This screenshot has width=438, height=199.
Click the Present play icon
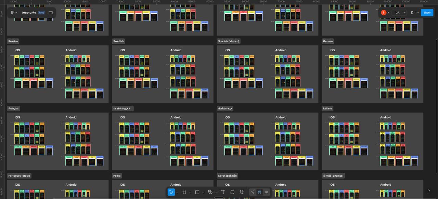pos(413,13)
